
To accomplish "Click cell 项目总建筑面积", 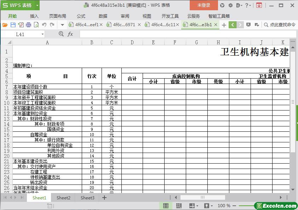I will point(47,92).
